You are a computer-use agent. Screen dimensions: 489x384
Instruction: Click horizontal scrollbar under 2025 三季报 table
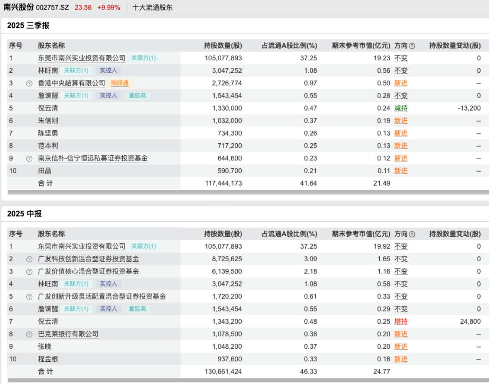pyautogui.click(x=247, y=192)
